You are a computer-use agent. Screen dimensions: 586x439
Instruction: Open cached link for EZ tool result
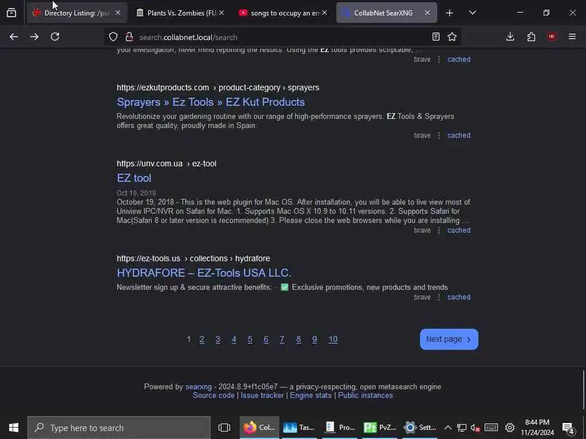(459, 230)
